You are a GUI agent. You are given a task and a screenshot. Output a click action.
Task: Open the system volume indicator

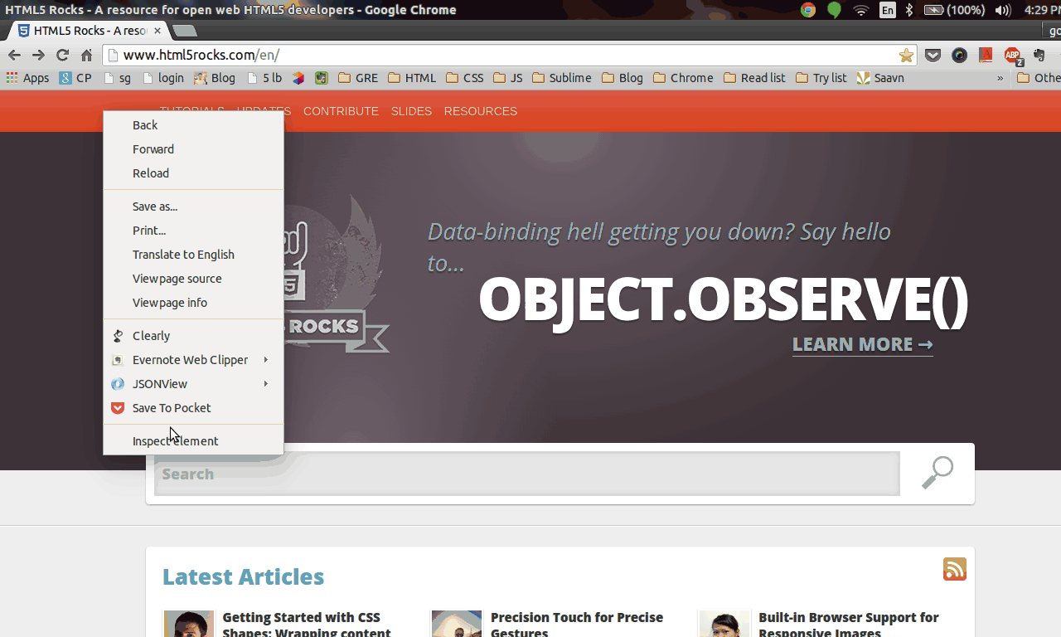coord(1002,10)
